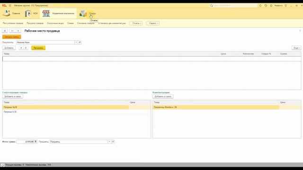This screenshot has height=170, width=303.
Task: Open the Отчеты section in top panel
Action: pyautogui.click(x=88, y=13)
